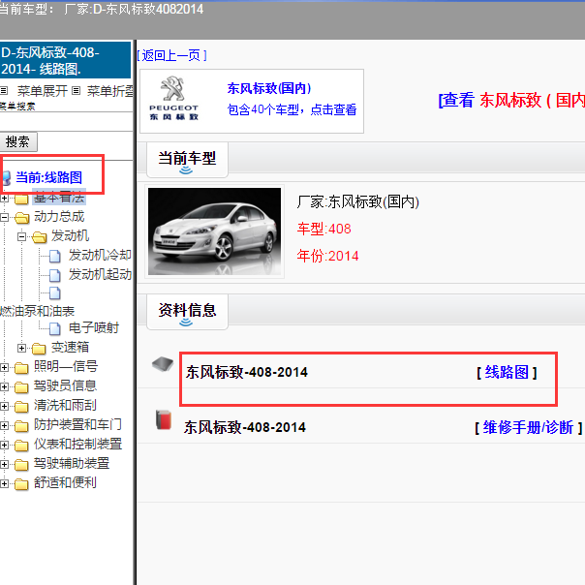The width and height of the screenshot is (585, 585).
Task: Click the 返回上一页 link
Action: click(x=171, y=55)
